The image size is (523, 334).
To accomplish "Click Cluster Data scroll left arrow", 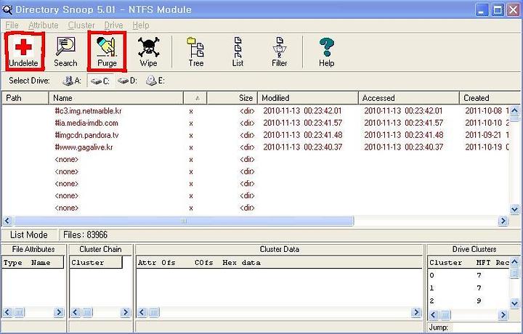I will 142,312.
